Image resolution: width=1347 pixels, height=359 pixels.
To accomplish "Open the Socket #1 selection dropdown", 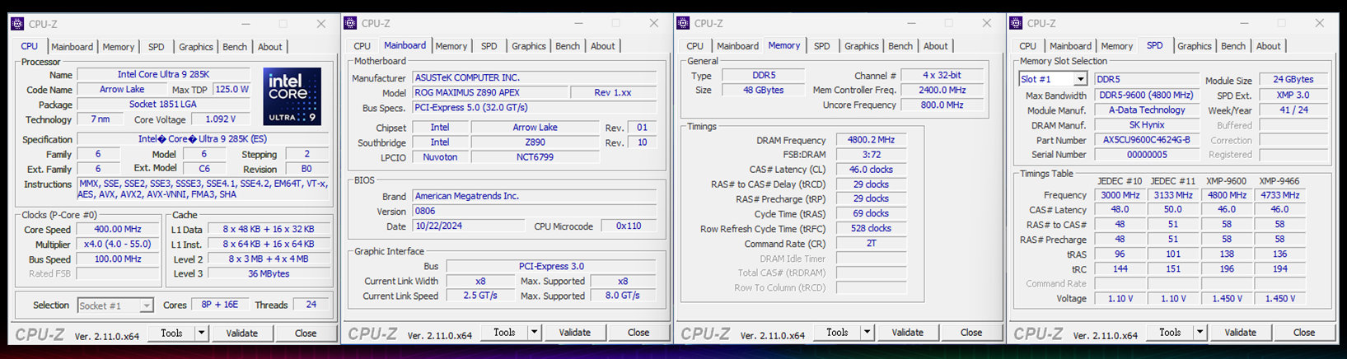I will click(x=146, y=305).
